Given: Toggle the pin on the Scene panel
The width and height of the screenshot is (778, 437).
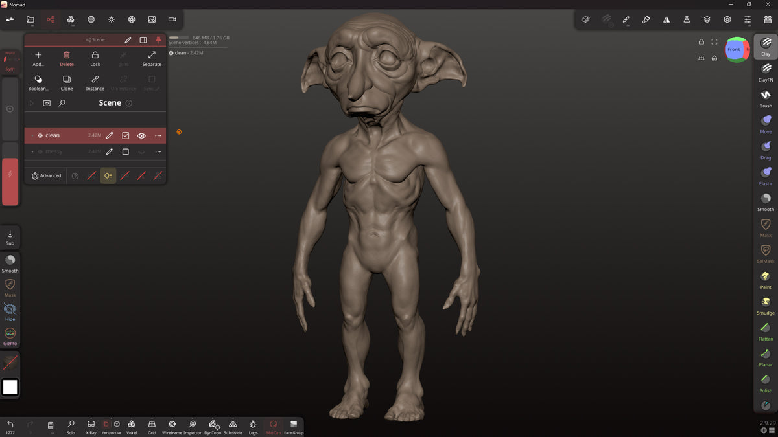Looking at the screenshot, I should pyautogui.click(x=158, y=39).
